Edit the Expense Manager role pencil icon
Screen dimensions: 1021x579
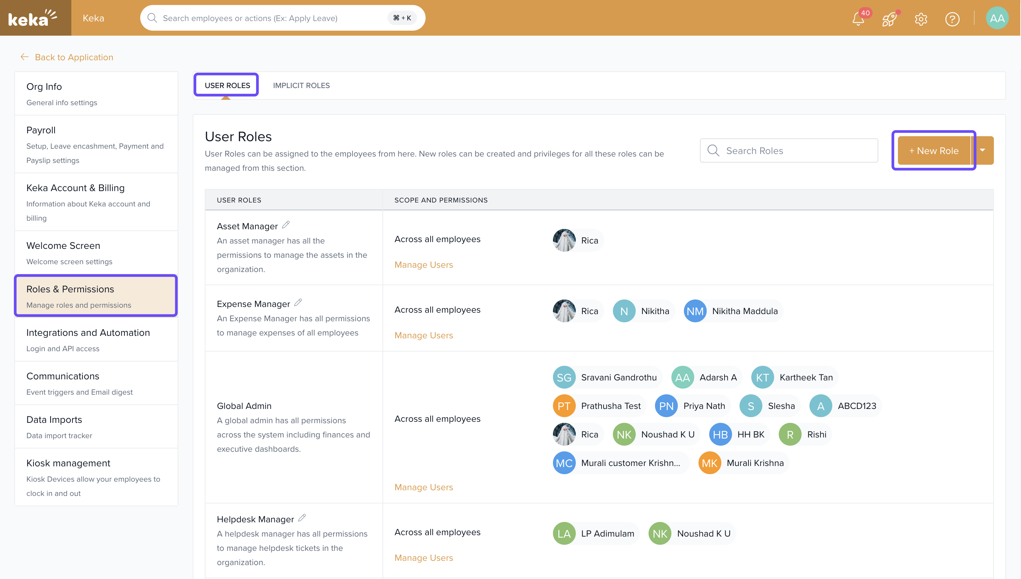click(298, 303)
